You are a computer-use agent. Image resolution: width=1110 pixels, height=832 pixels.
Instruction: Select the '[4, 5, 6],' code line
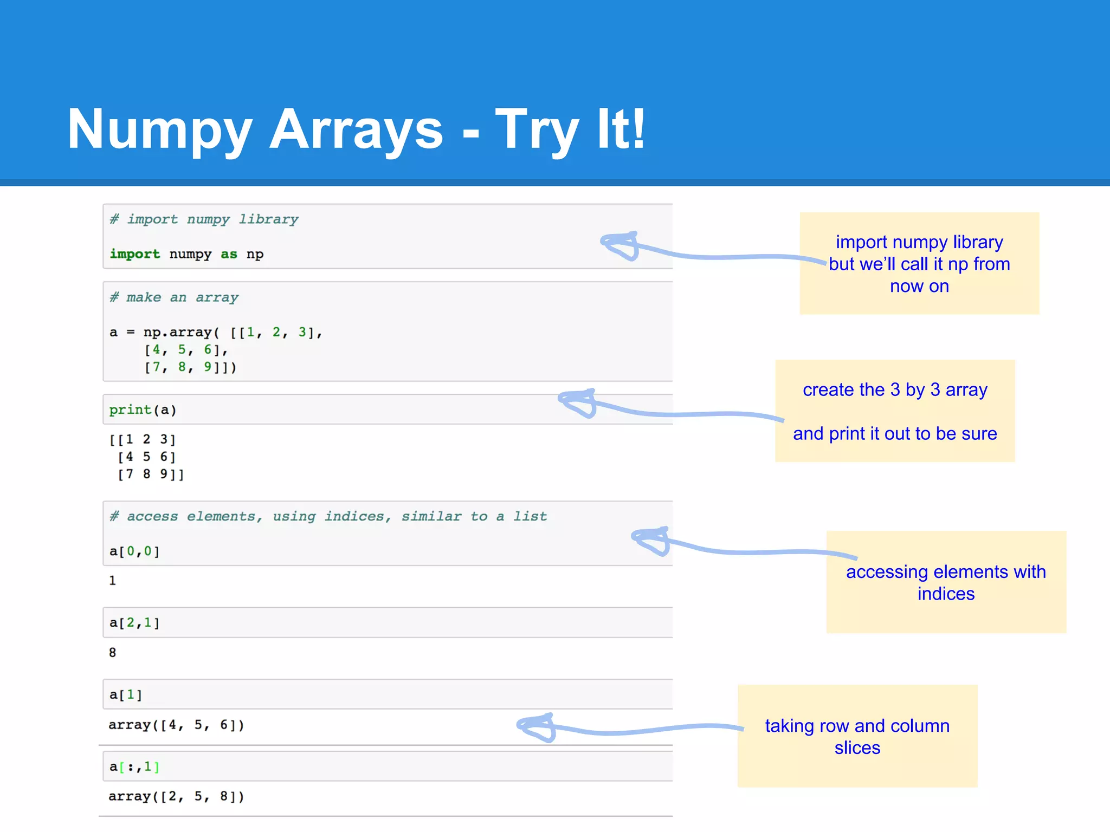[186, 350]
